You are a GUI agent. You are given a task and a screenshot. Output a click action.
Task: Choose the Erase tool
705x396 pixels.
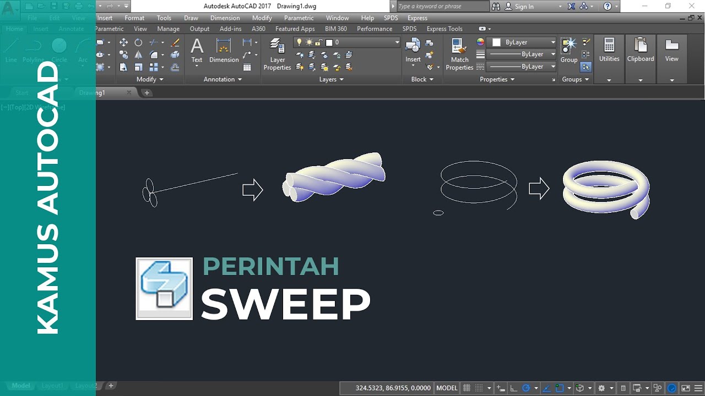click(175, 42)
